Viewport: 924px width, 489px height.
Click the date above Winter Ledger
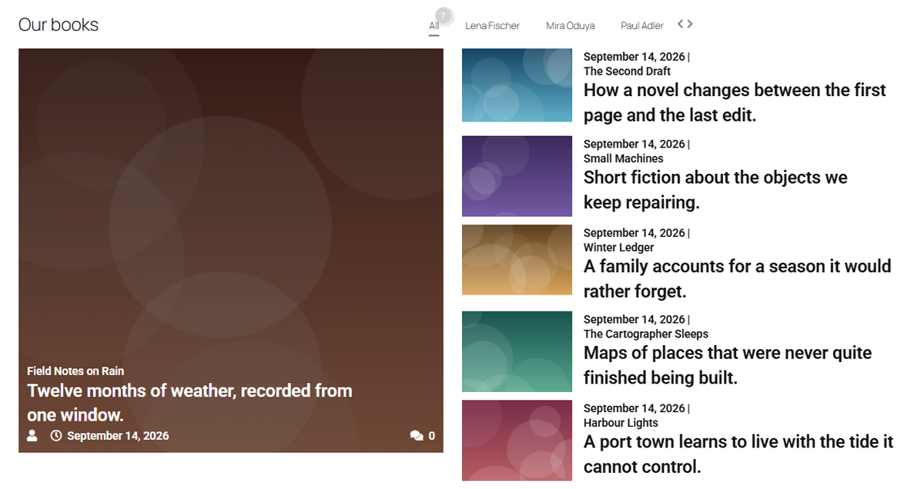coord(634,233)
